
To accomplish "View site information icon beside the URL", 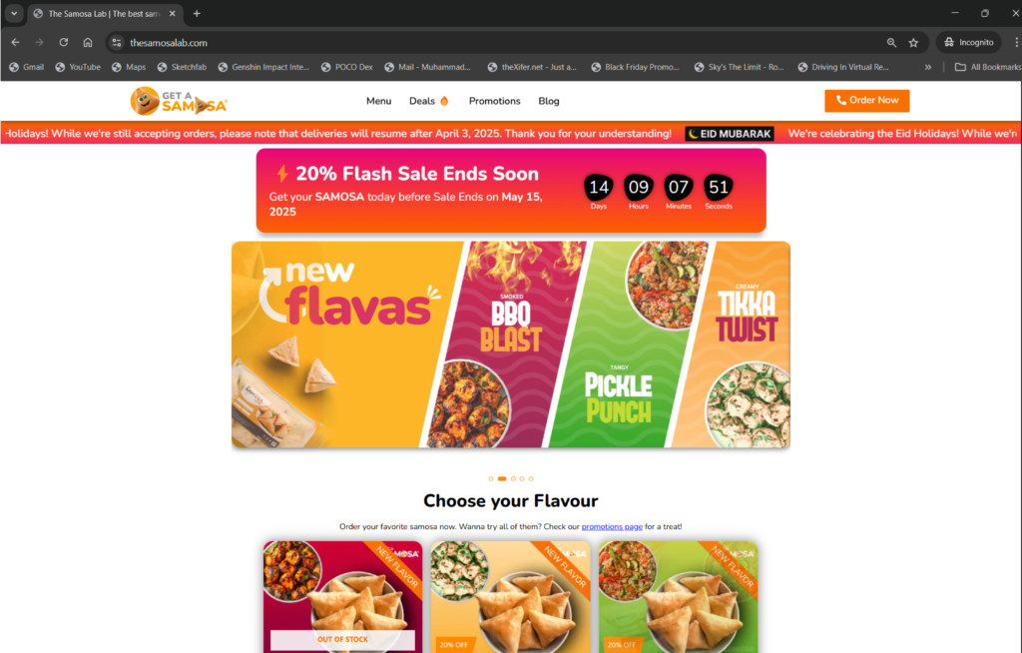I will click(x=117, y=42).
